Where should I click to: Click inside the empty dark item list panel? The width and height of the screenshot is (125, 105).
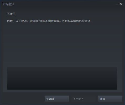62,78
